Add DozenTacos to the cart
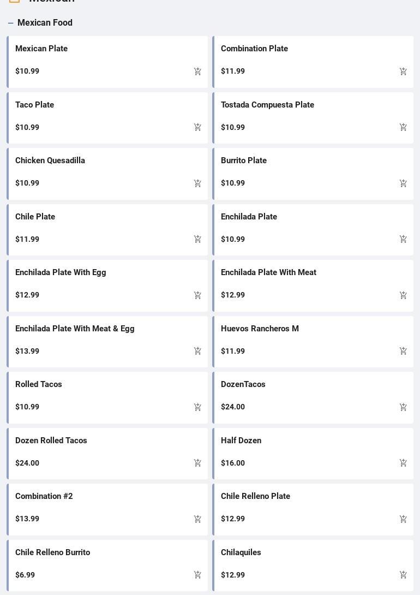 403,407
